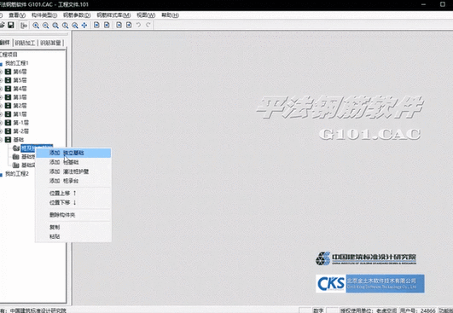Switch to the 钢筋算量 tab

pos(50,43)
